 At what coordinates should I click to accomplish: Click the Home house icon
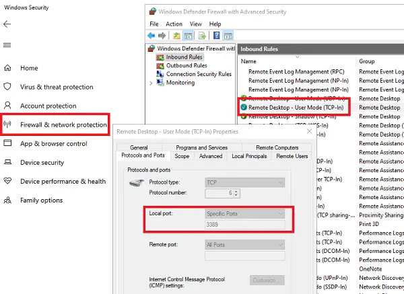[x=7, y=68]
